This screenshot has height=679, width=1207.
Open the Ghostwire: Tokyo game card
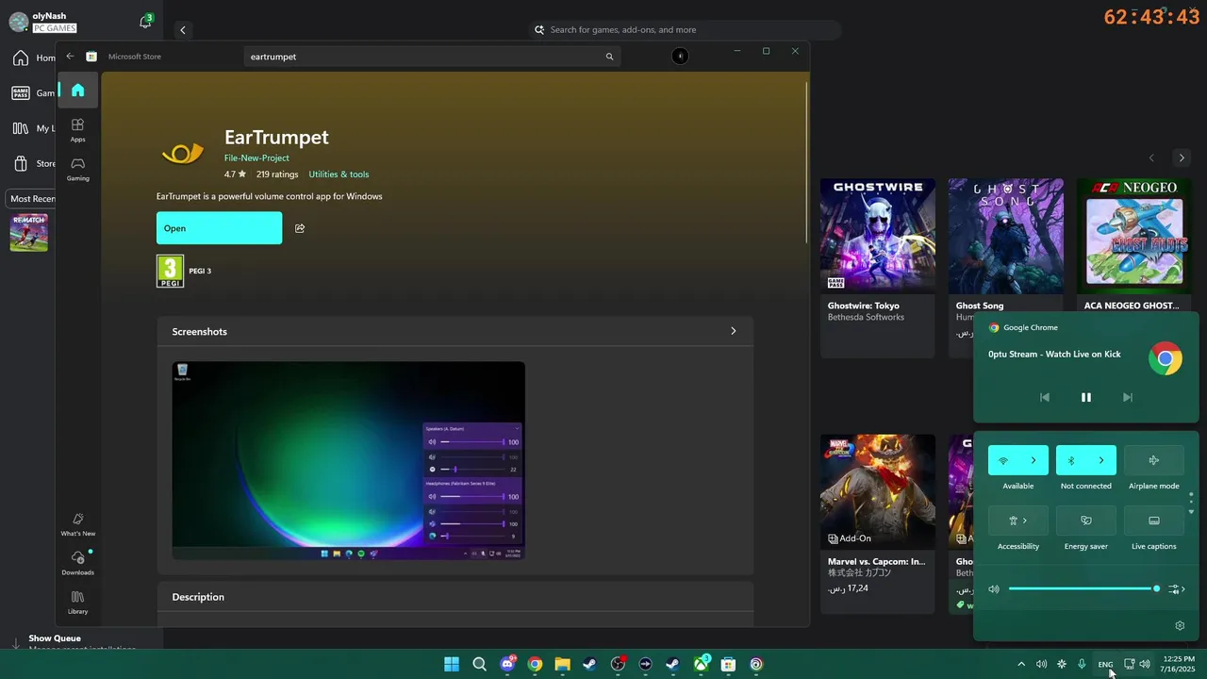point(877,268)
